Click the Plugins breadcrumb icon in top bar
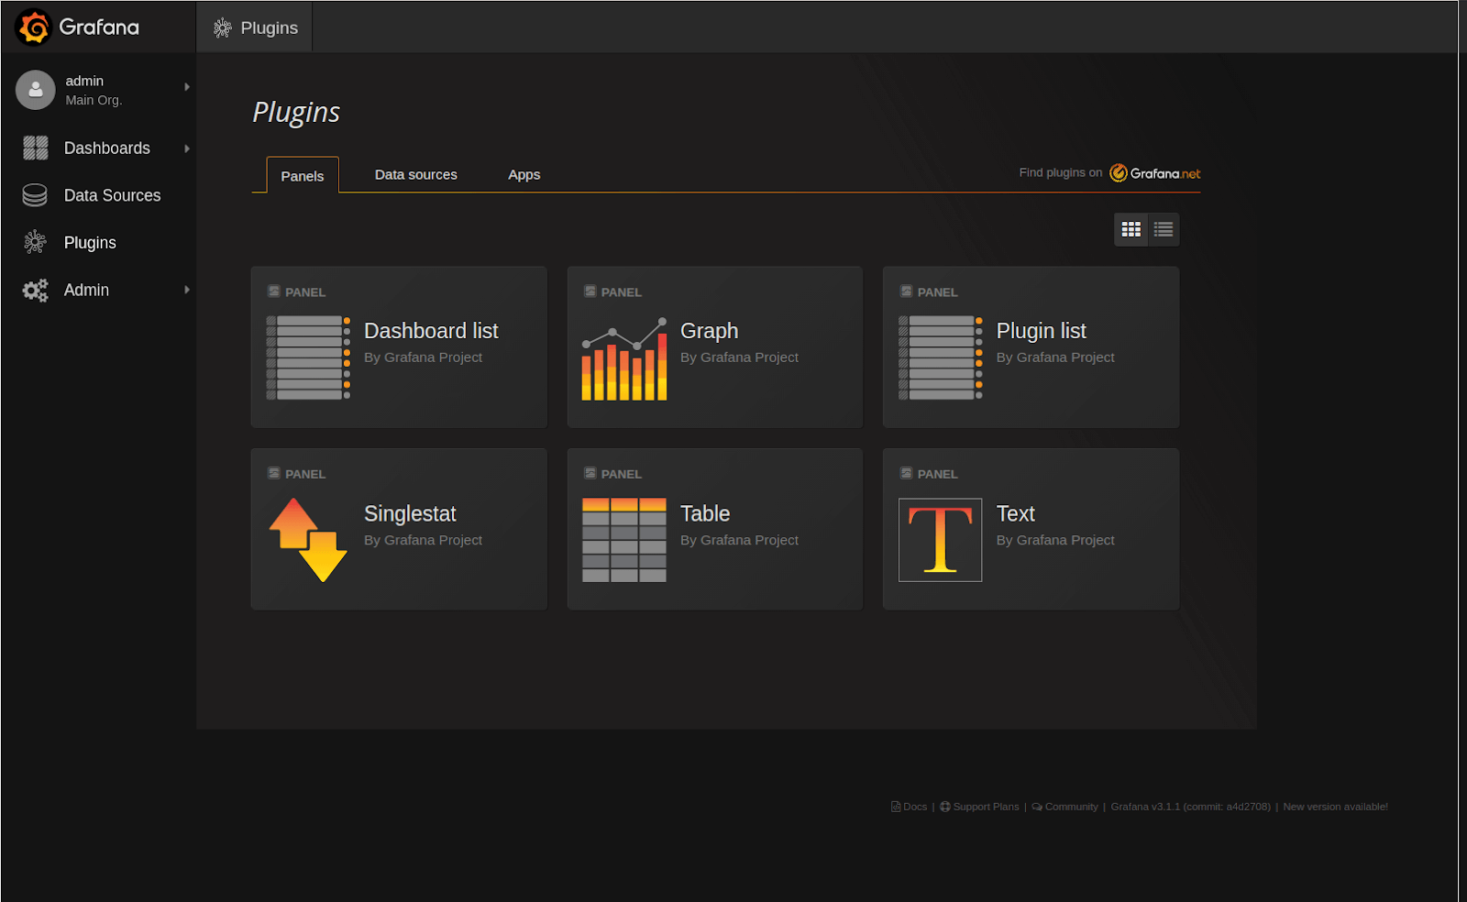The image size is (1467, 902). click(x=221, y=27)
